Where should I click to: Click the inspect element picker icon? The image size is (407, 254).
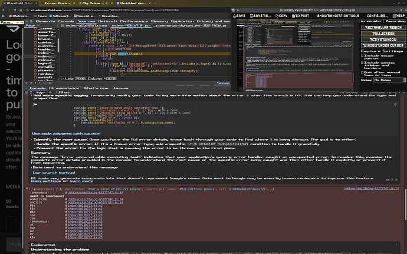click(27, 20)
